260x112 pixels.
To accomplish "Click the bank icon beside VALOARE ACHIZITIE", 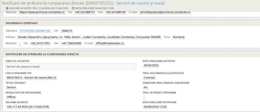I will pyautogui.click(x=7, y=8).
